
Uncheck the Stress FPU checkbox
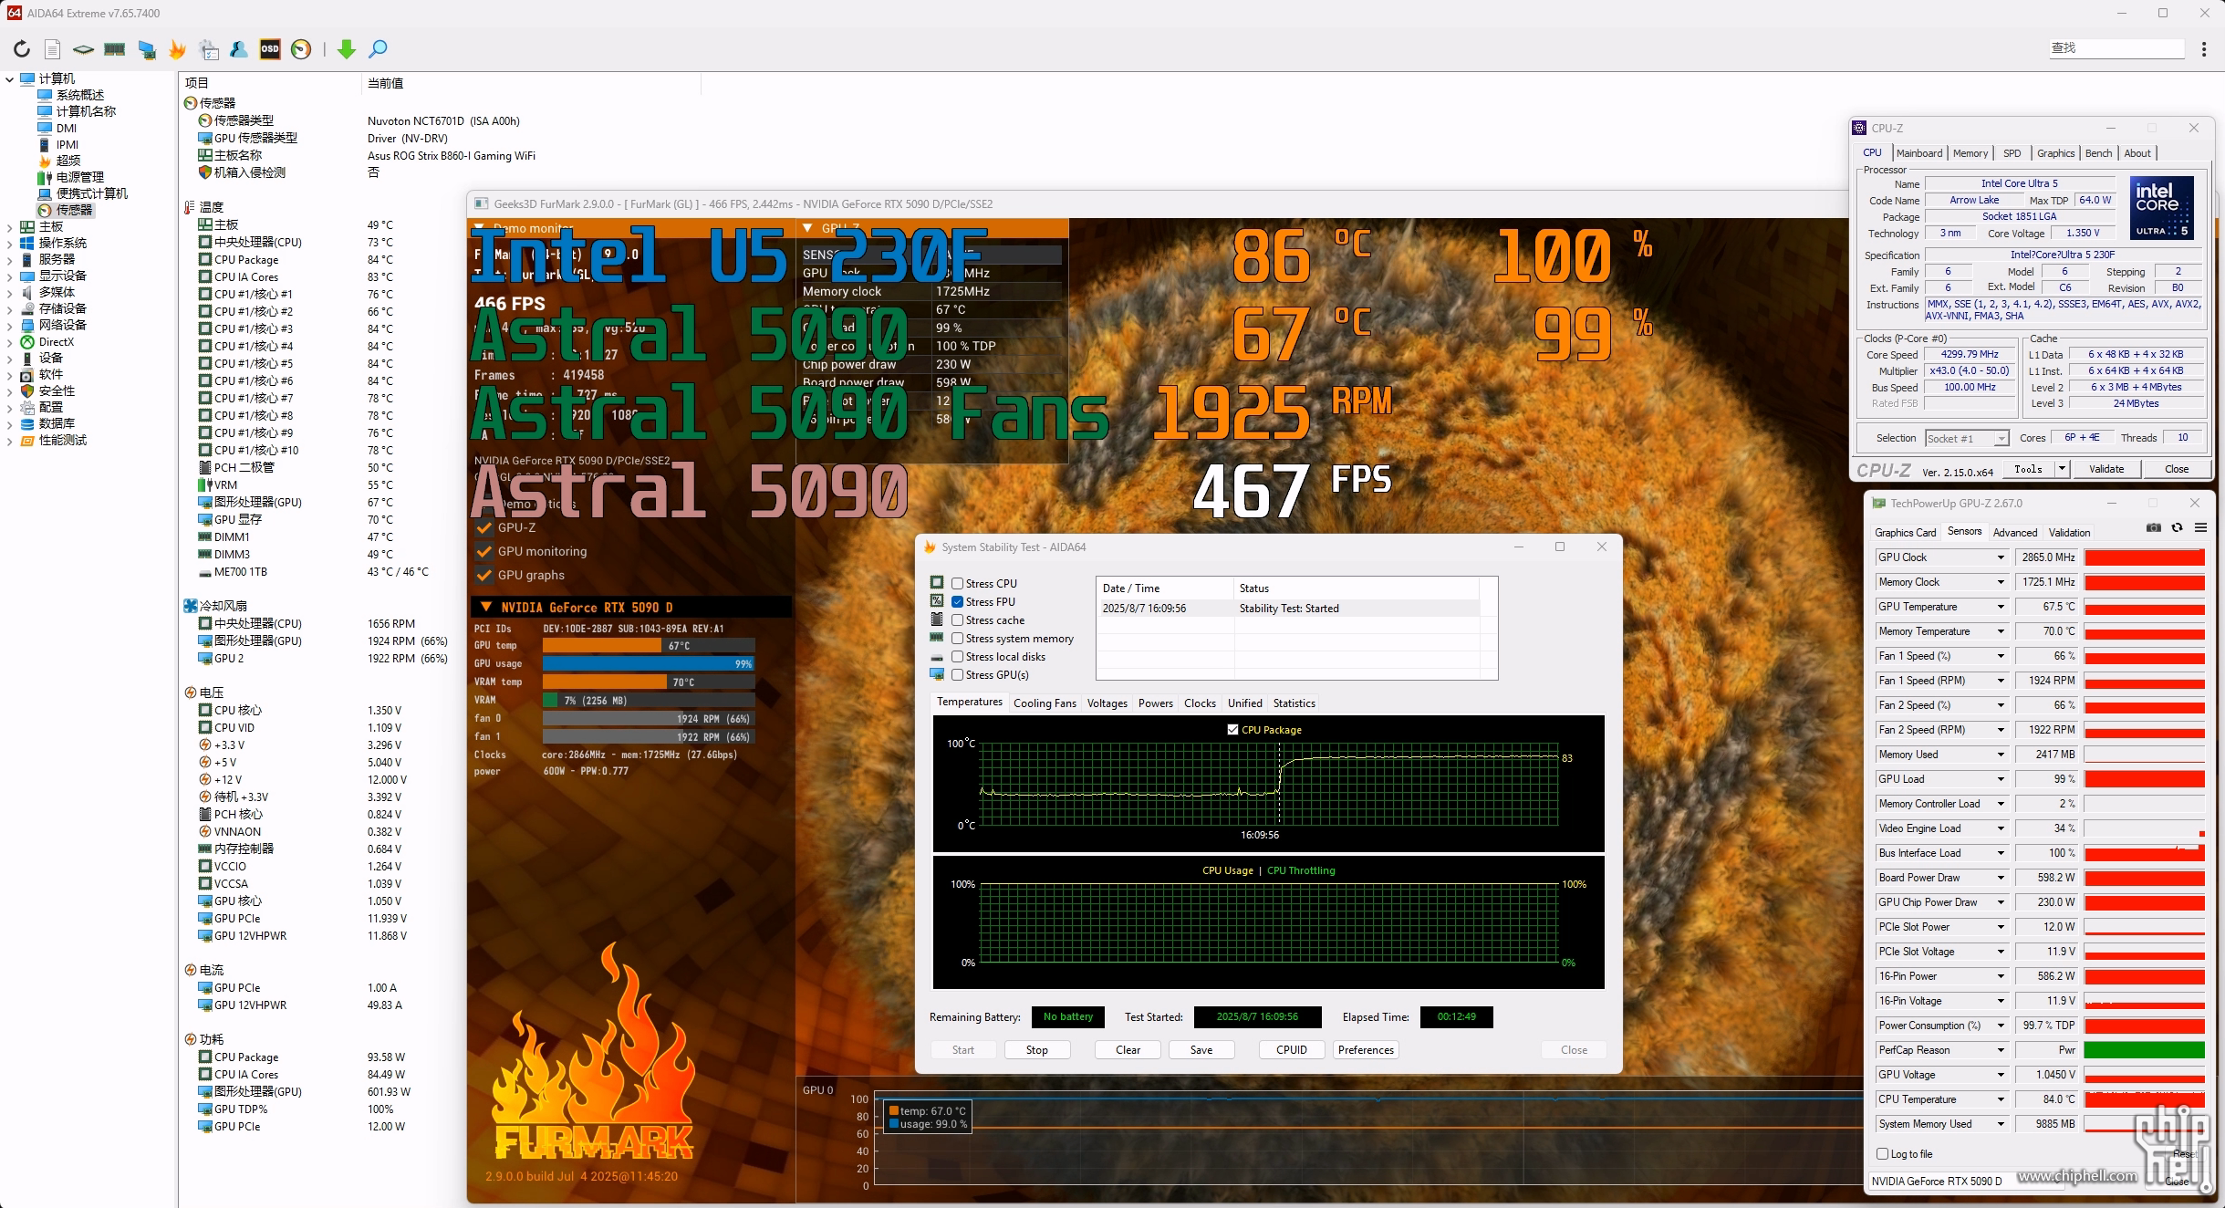958,602
